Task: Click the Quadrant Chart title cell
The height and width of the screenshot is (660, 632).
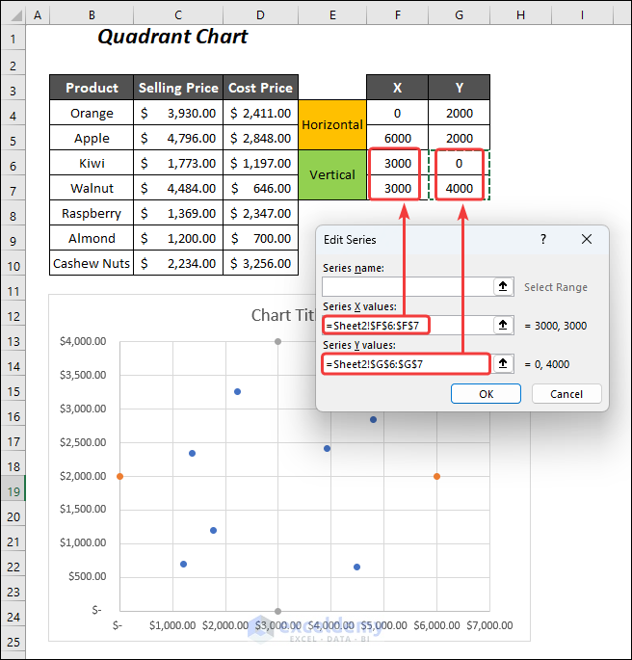Action: (x=172, y=37)
